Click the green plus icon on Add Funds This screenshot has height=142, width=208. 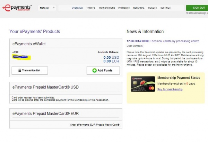coord(94,70)
